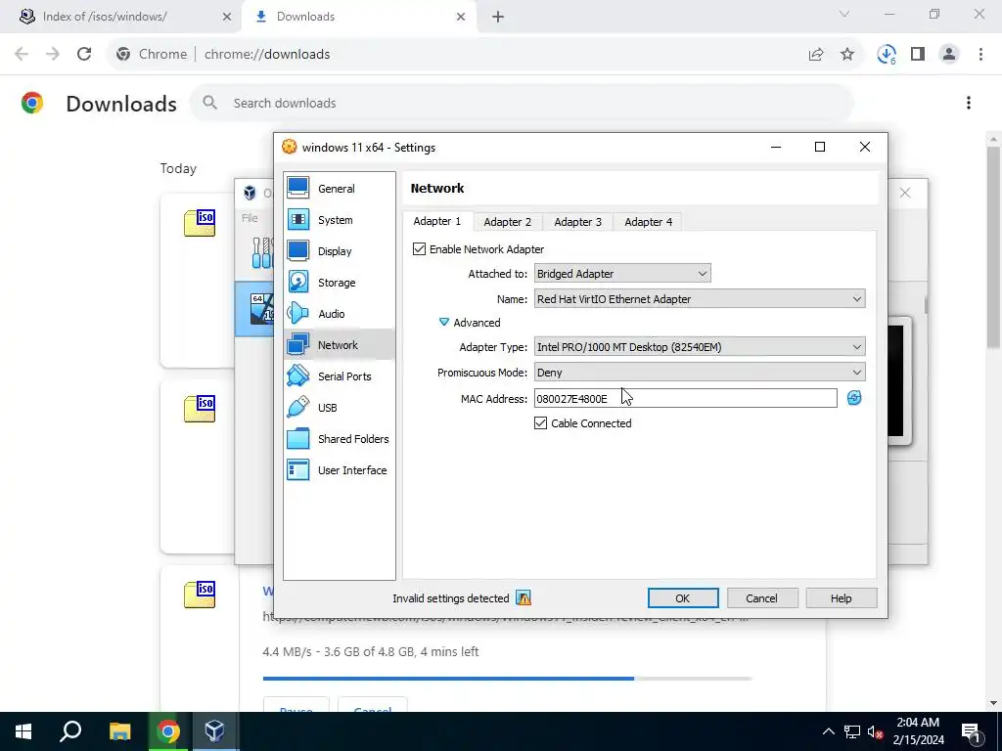Open Chrome downloads toolbar indicator
Image resolution: width=1002 pixels, height=751 pixels.
(x=887, y=55)
